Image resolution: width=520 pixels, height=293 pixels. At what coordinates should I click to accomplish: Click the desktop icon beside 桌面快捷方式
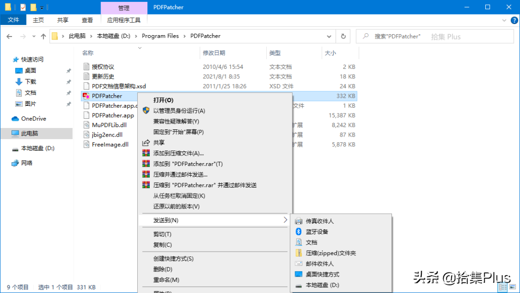click(299, 274)
